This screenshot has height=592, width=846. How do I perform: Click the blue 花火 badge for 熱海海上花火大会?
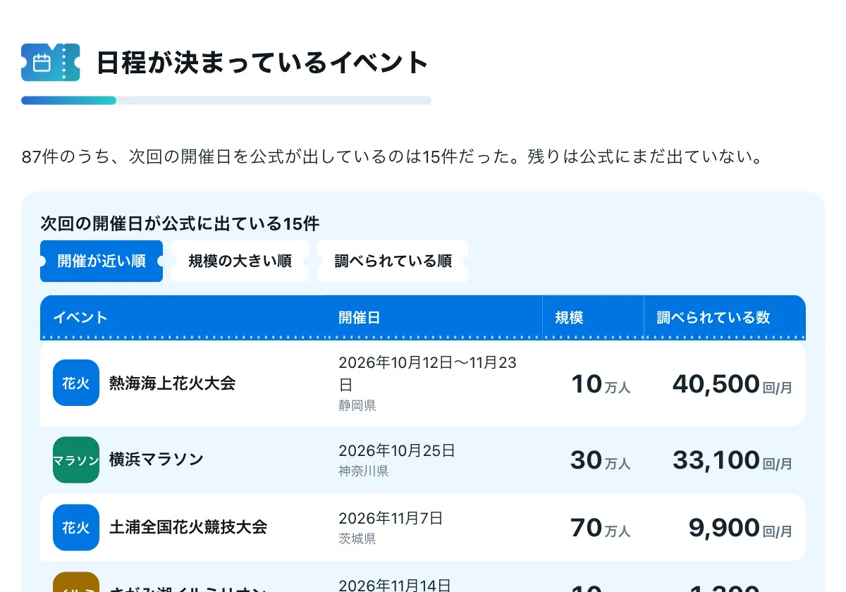76,383
